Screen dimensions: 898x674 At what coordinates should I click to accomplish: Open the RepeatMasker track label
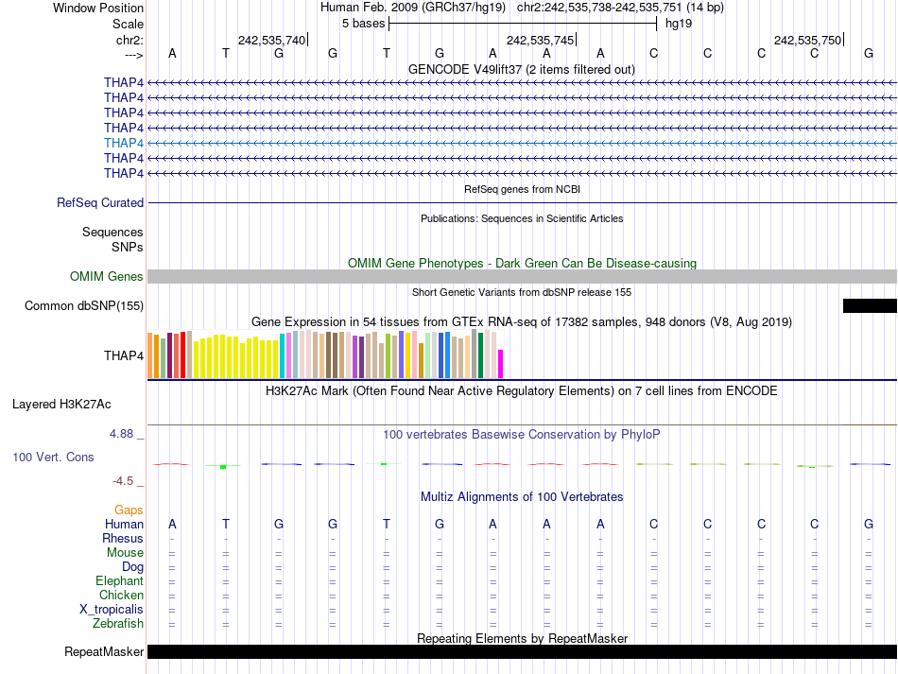pyautogui.click(x=104, y=652)
